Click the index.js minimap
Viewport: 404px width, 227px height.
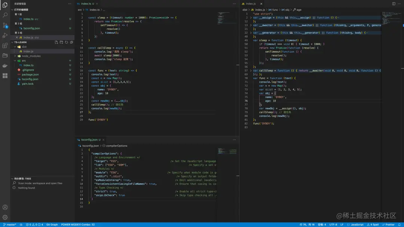pos(391,18)
